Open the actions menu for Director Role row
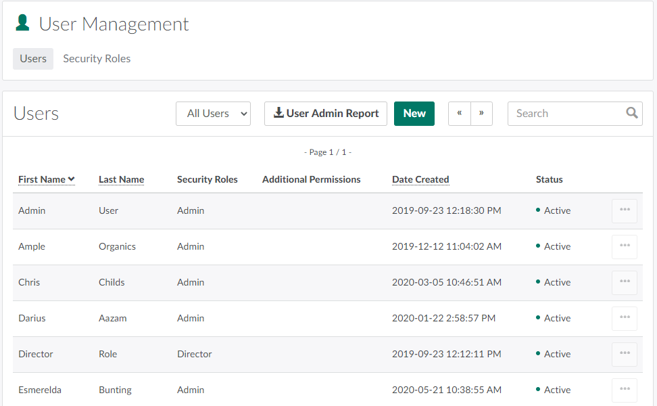657x406 pixels. tap(624, 354)
